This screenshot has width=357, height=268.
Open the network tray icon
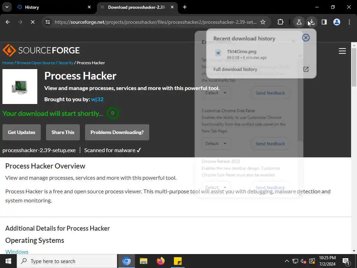tap(295, 261)
